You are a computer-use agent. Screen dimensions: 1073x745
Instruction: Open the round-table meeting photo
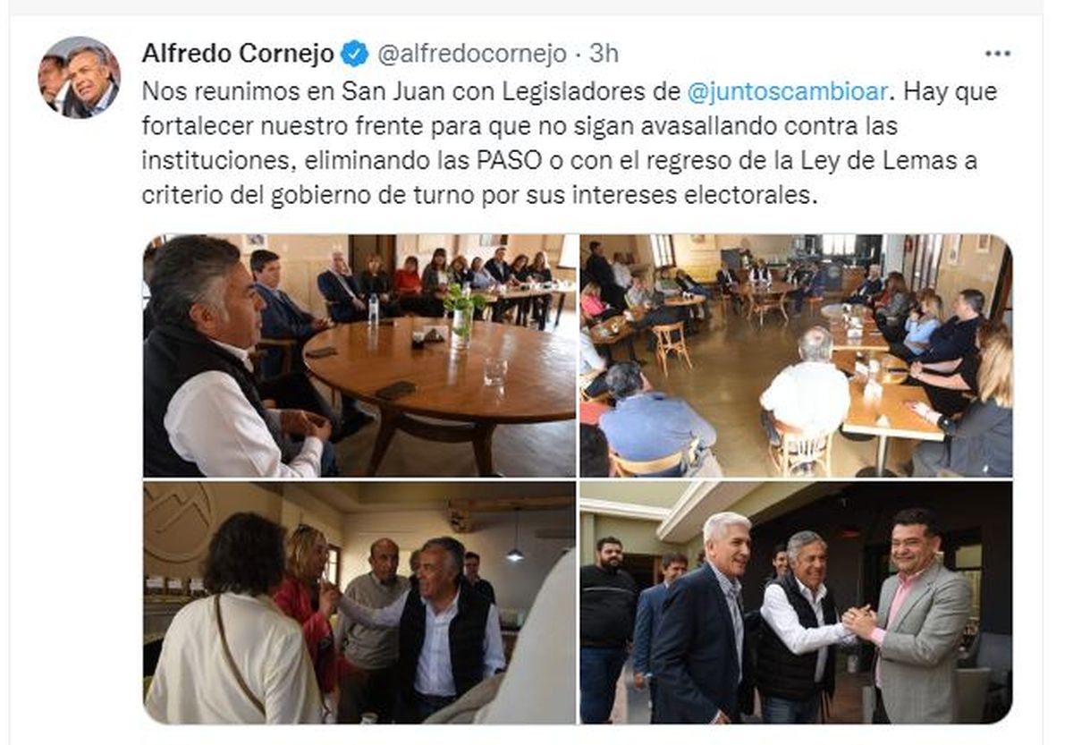pos(359,355)
